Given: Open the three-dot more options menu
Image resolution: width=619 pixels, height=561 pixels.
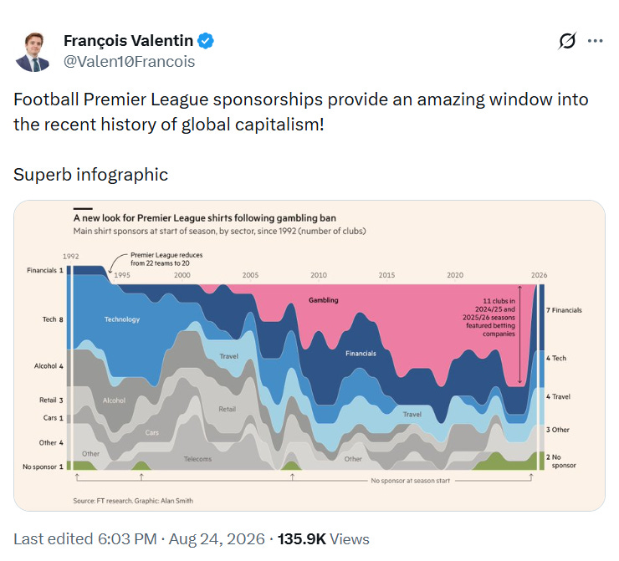Looking at the screenshot, I should click(595, 41).
